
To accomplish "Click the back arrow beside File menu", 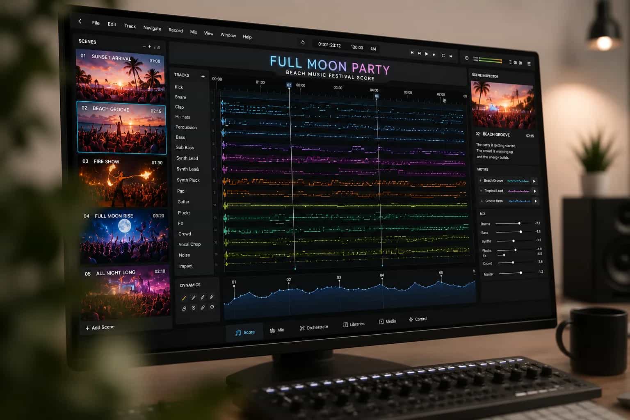I will click(x=80, y=21).
